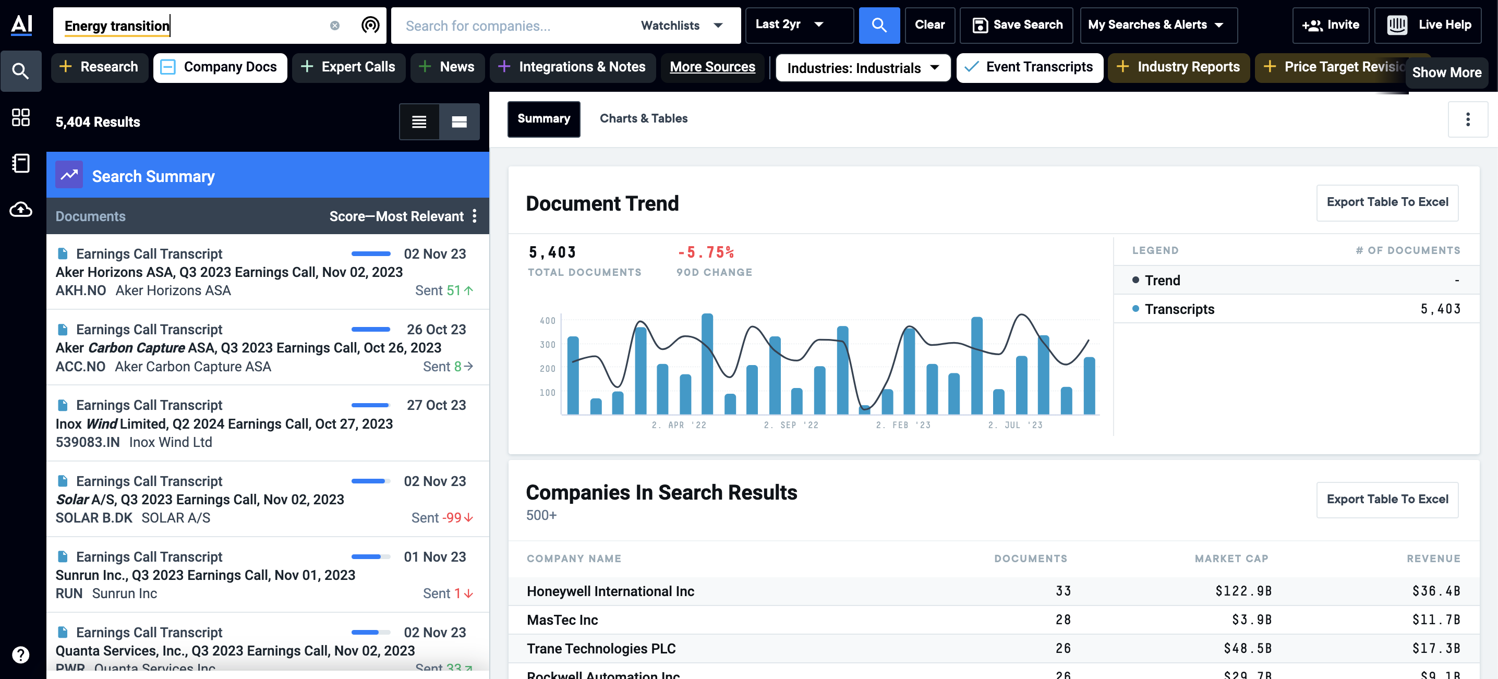Export Companies table to Excel
Image resolution: width=1498 pixels, height=679 pixels.
(1387, 500)
